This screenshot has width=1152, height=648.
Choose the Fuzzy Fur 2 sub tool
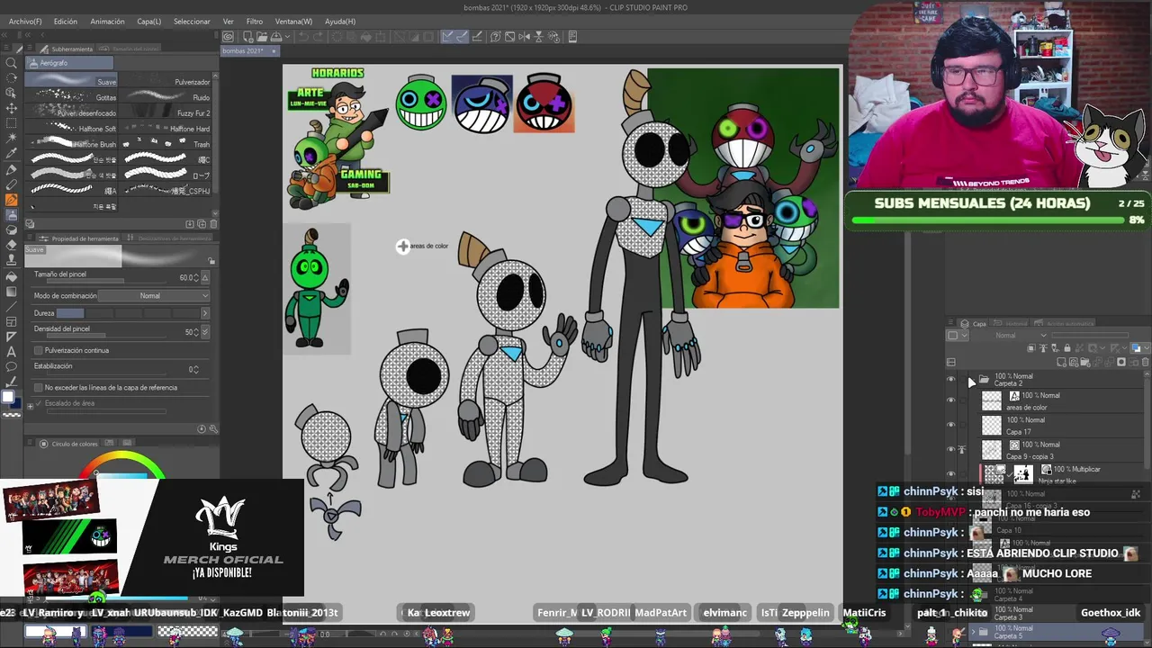click(166, 113)
